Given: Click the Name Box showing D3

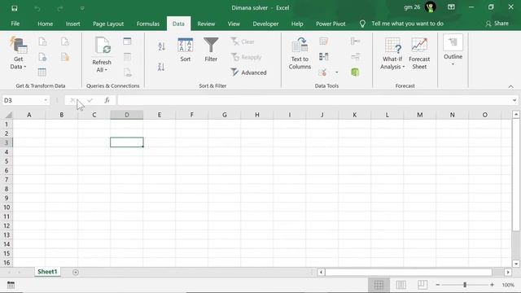Looking at the screenshot, I should pyautogui.click(x=22, y=100).
